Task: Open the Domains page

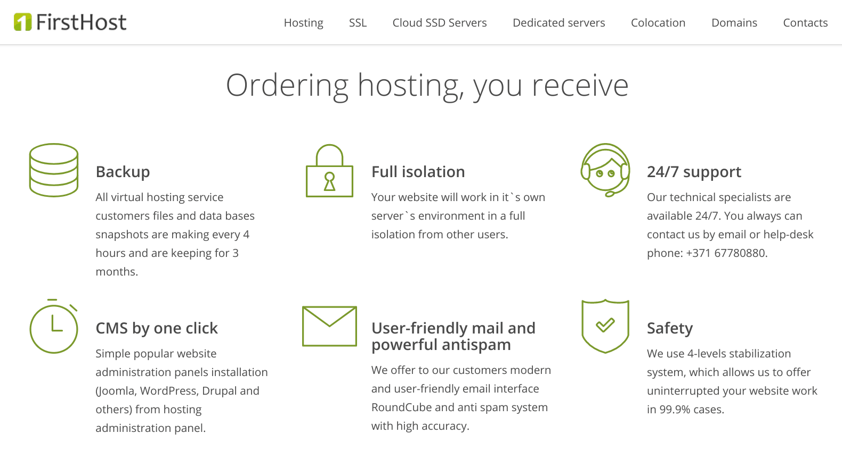Action: click(734, 23)
